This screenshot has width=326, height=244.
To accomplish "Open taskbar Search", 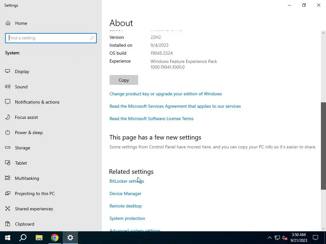I will (x=23, y=238).
